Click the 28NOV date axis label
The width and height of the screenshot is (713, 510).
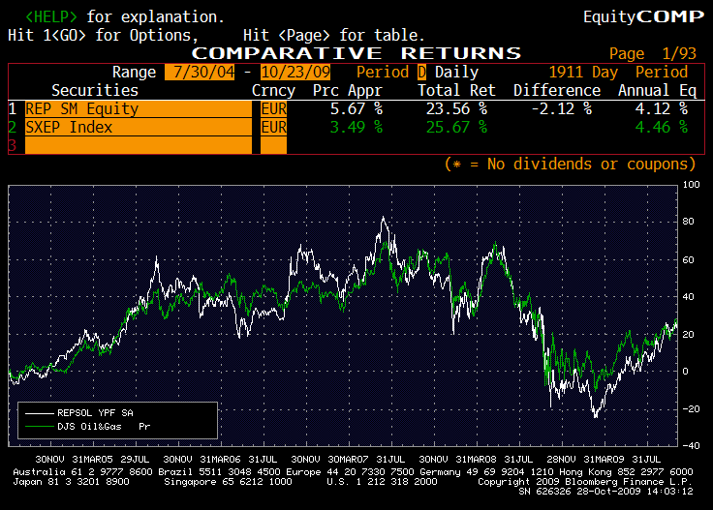tap(561, 459)
